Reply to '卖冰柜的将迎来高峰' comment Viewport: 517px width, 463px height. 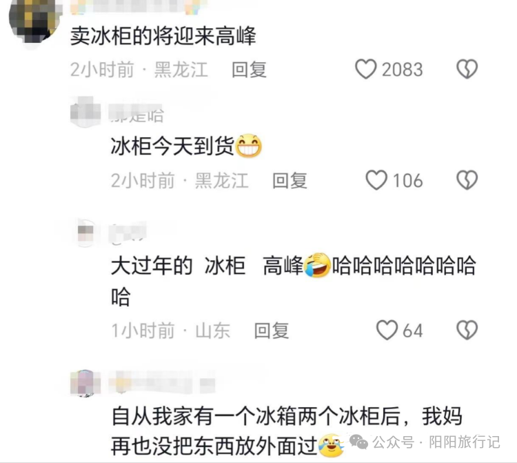[249, 70]
